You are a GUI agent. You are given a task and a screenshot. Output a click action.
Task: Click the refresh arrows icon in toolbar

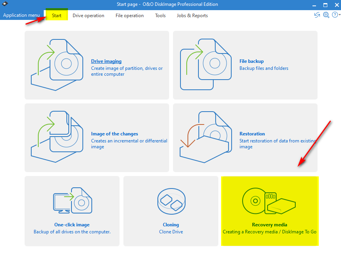[317, 15]
